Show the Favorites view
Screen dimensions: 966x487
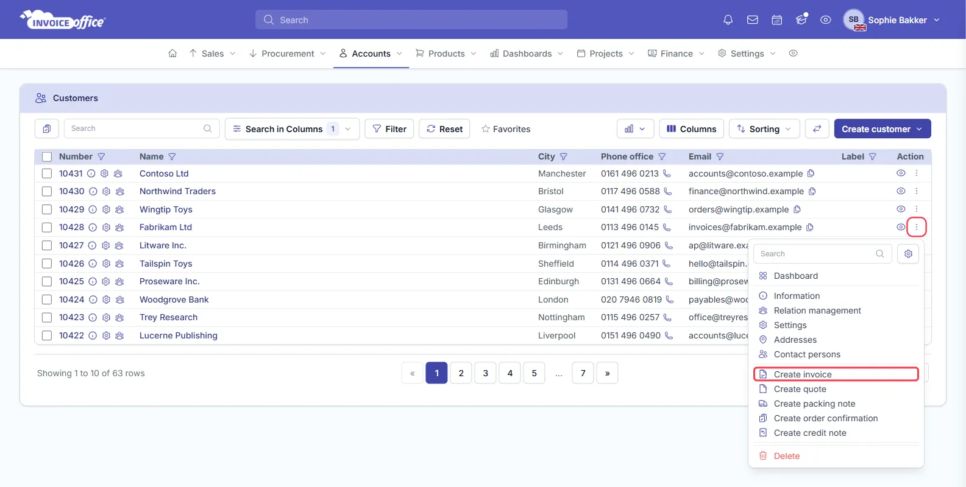[505, 129]
